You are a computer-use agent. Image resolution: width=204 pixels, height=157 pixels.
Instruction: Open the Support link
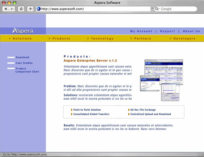click(168, 31)
